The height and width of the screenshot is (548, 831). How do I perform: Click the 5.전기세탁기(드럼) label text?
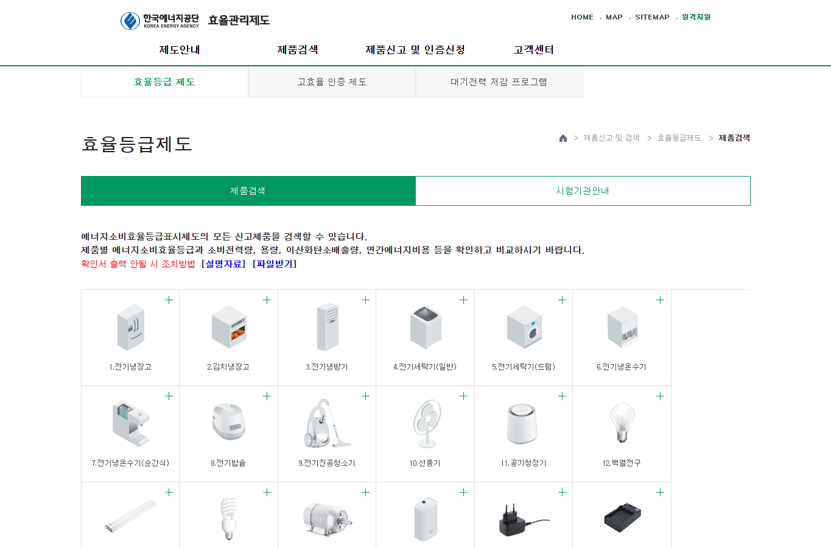(x=524, y=367)
